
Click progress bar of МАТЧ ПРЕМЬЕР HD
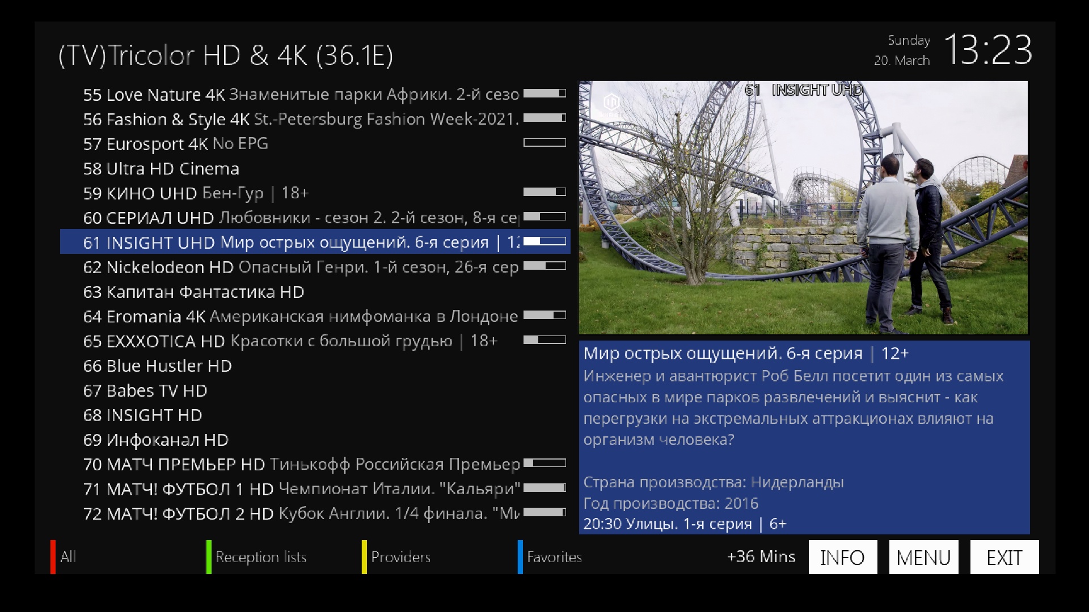click(544, 463)
